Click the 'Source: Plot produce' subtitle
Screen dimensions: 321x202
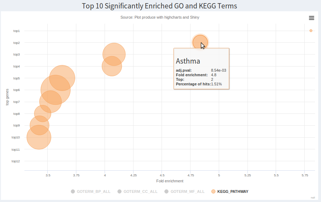pyautogui.click(x=160, y=17)
